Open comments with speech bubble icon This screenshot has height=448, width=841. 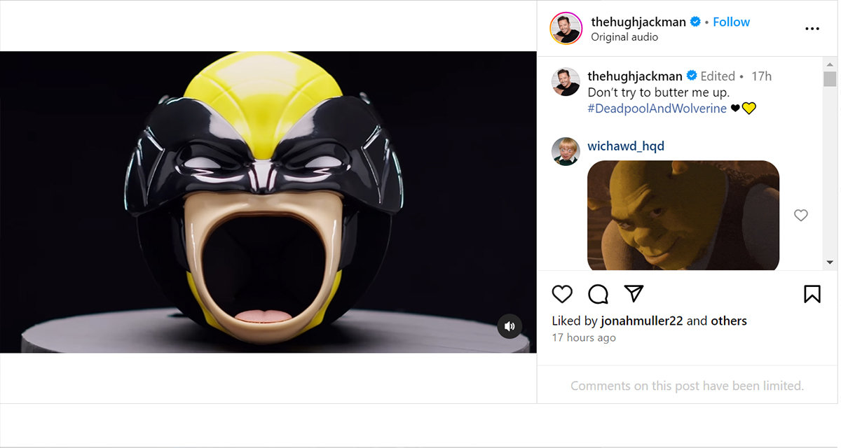[598, 294]
